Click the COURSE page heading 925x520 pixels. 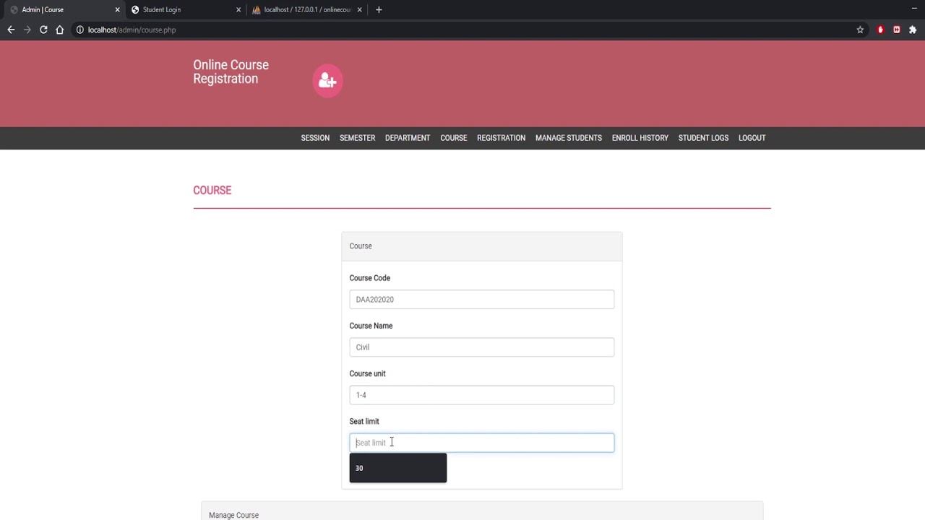[212, 191]
